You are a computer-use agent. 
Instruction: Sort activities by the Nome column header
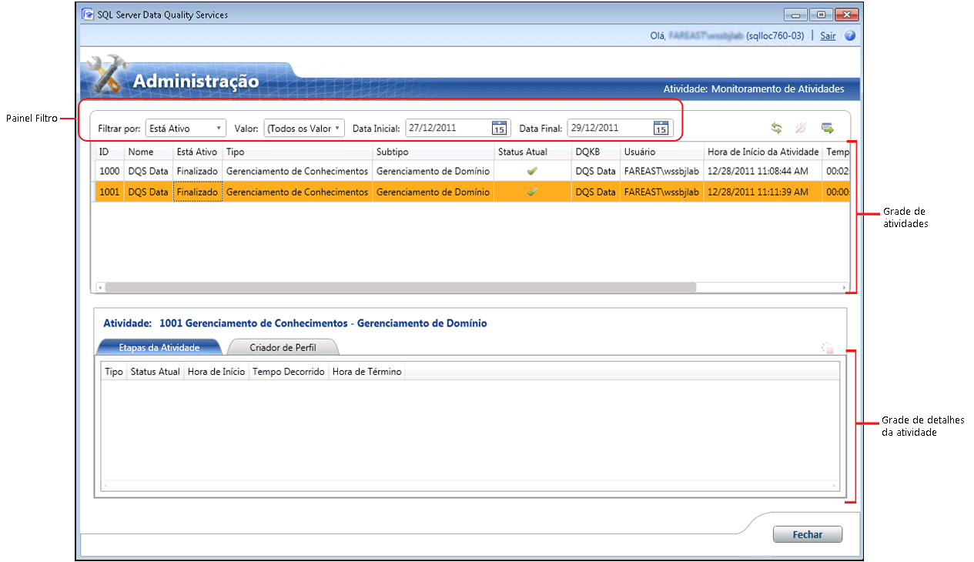149,152
